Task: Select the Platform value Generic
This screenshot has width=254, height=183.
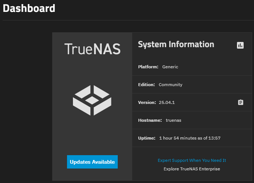Action: tap(170, 67)
